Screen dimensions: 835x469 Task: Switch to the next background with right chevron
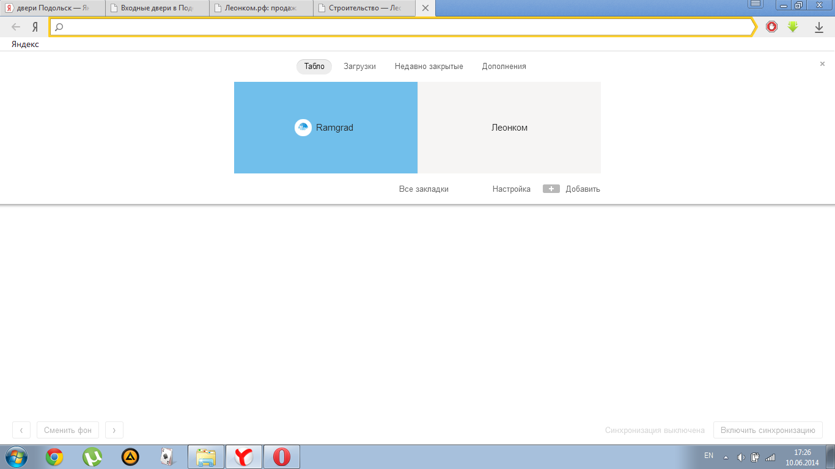[114, 430]
